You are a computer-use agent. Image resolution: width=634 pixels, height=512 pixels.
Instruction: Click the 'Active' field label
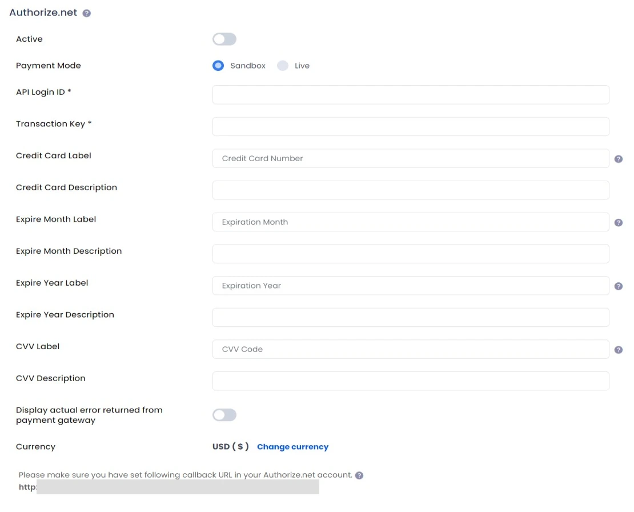(x=29, y=39)
